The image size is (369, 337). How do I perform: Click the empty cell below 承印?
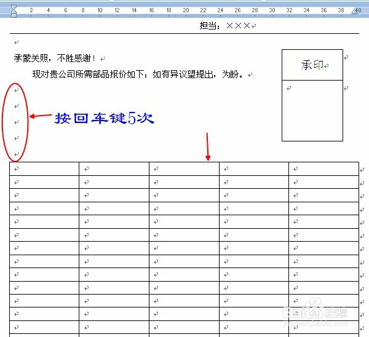[312, 111]
